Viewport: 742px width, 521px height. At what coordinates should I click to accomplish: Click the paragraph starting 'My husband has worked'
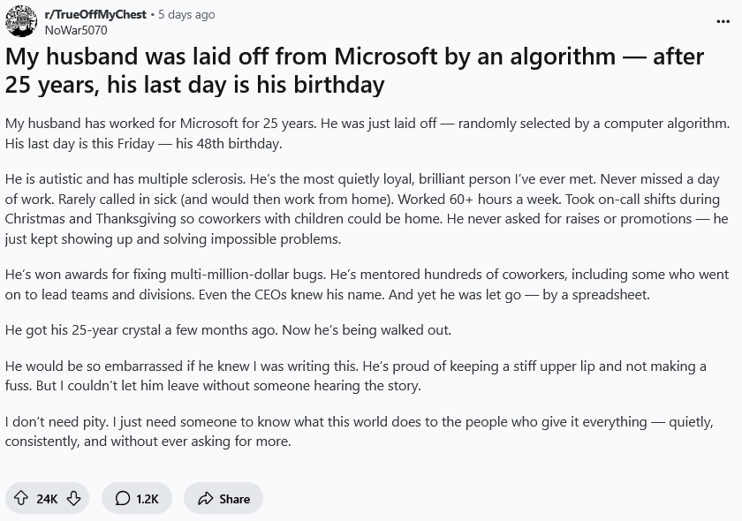[x=367, y=133]
